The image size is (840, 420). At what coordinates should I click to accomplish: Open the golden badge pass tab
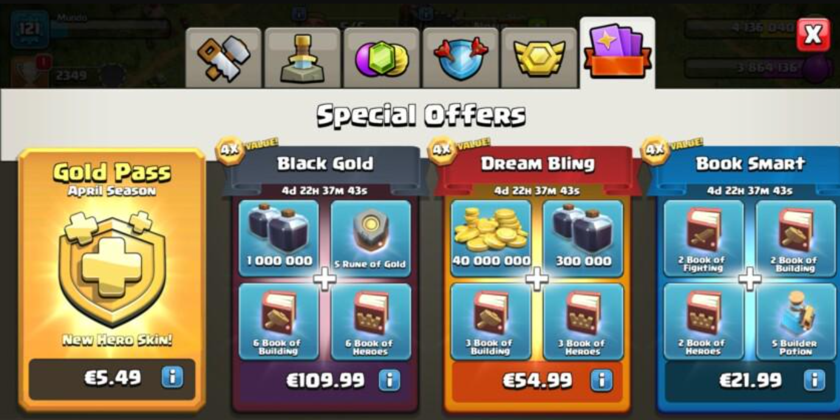click(539, 58)
